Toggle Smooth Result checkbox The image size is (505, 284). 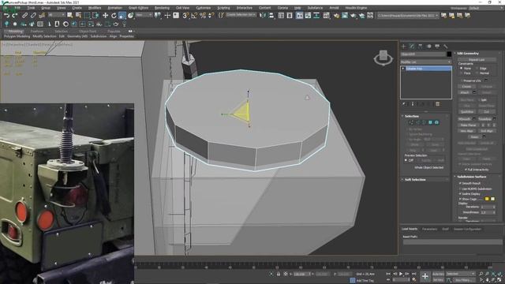click(x=460, y=183)
